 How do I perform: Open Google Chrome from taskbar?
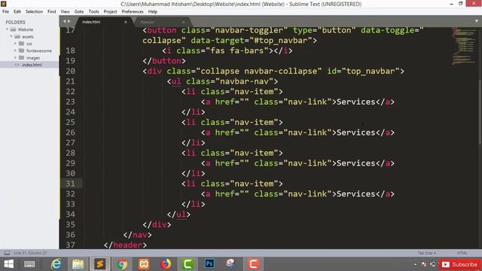(x=122, y=264)
